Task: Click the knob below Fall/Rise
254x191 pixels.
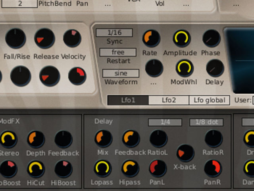Action: click(21, 76)
